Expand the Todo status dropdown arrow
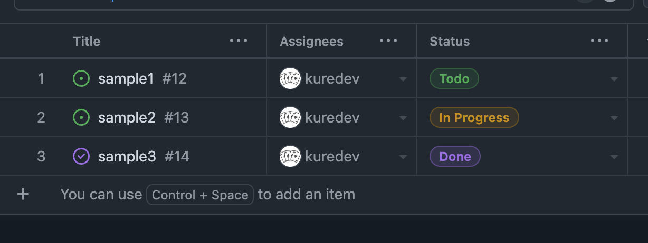 pos(614,79)
